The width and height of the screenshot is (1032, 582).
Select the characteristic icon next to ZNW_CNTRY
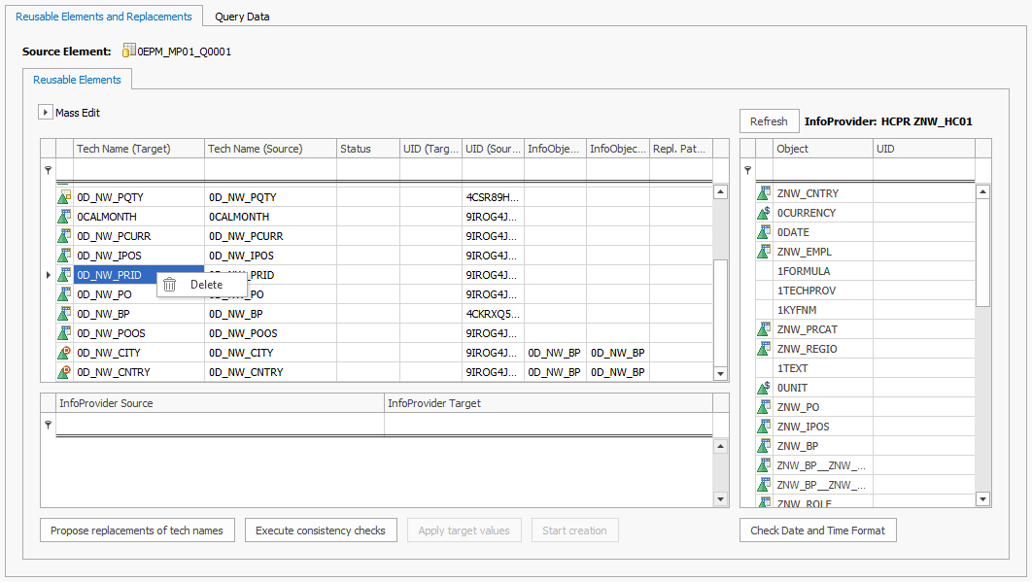pyautogui.click(x=765, y=192)
